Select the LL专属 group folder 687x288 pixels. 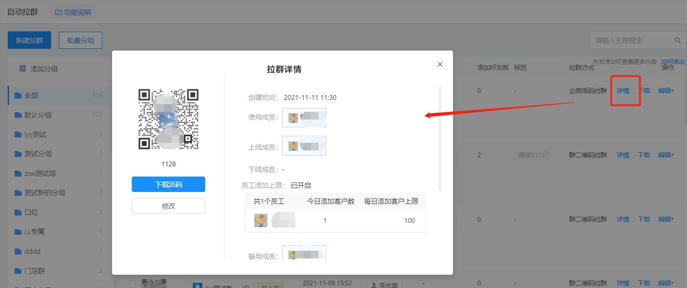coord(60,231)
